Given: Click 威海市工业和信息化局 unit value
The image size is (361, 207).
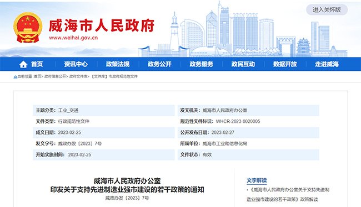Looking at the screenshot, I should 225,144.
